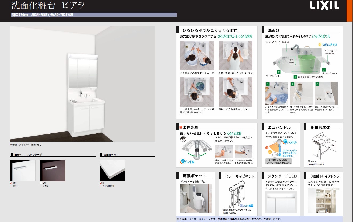The height and width of the screenshot is (222, 353).
Task: Click the 水栓金具 section heading
Action: [x=191, y=128]
